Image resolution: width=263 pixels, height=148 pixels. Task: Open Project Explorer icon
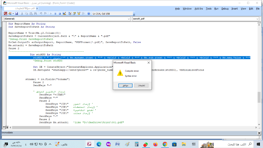pyautogui.click(x=70, y=14)
